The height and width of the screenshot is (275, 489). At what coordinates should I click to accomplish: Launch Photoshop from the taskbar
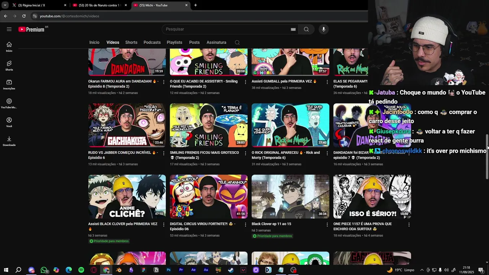pyautogui.click(x=168, y=270)
